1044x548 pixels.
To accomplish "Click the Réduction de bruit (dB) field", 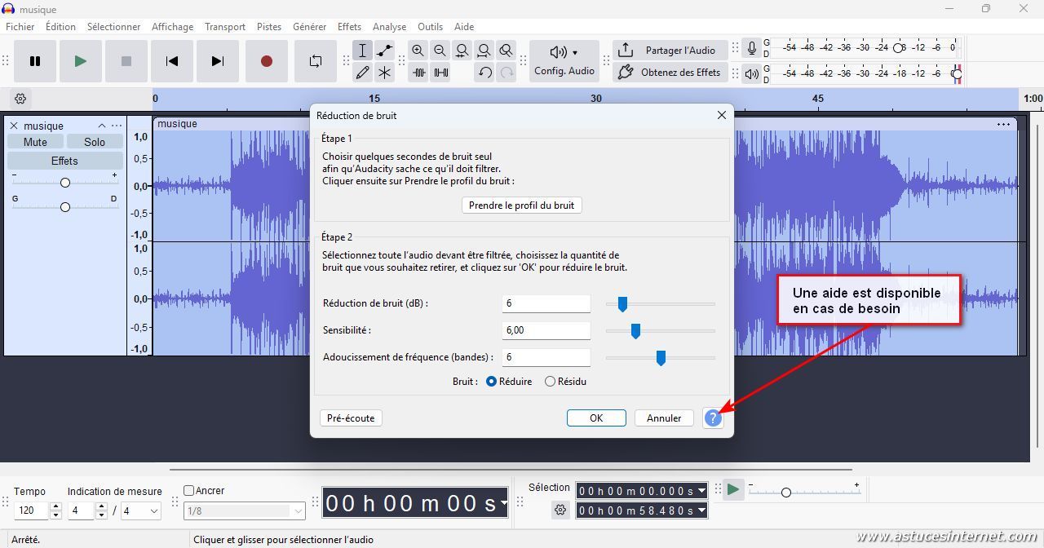I will click(546, 303).
